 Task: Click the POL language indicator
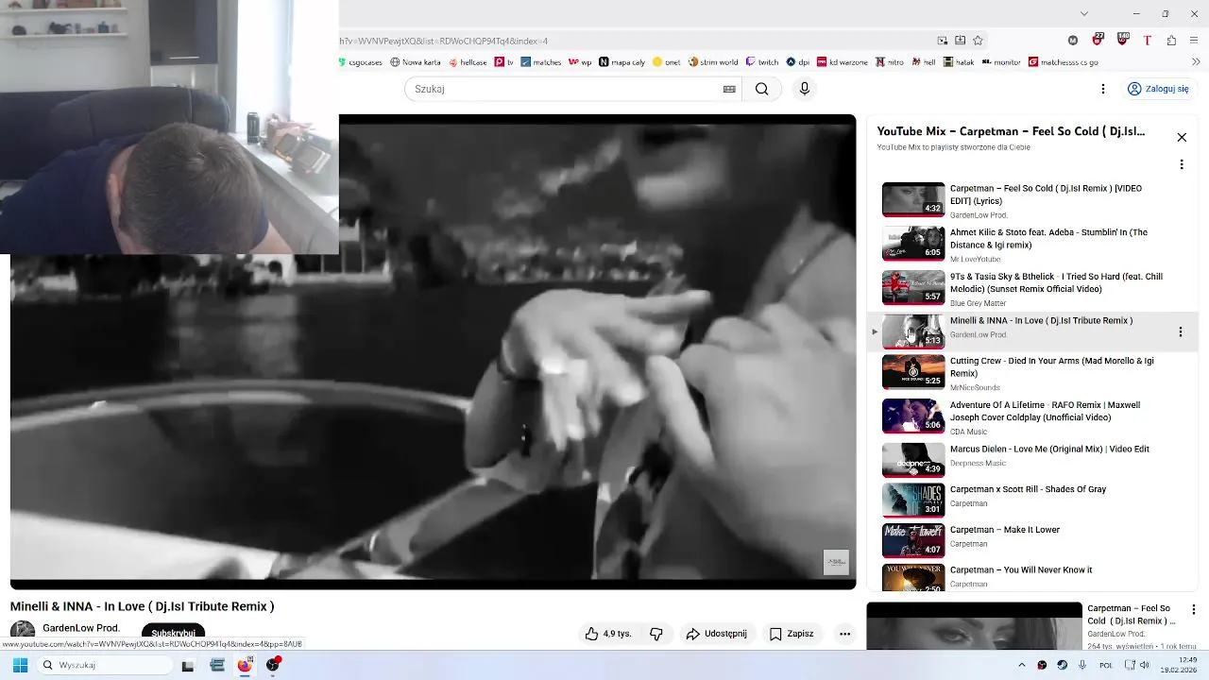pos(1106,665)
